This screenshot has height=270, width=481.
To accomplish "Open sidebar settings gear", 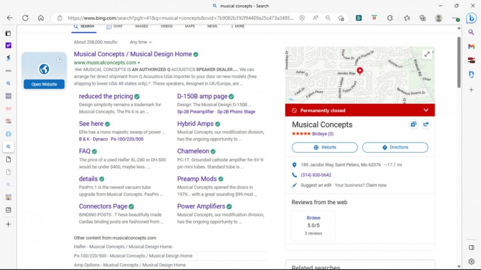I will (472, 262).
